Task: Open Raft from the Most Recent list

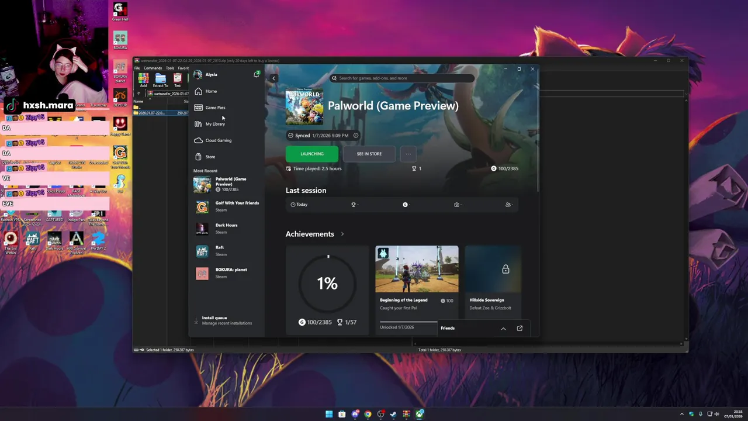Action: click(228, 251)
